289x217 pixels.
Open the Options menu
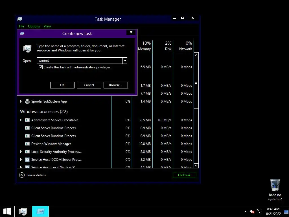click(x=34, y=26)
